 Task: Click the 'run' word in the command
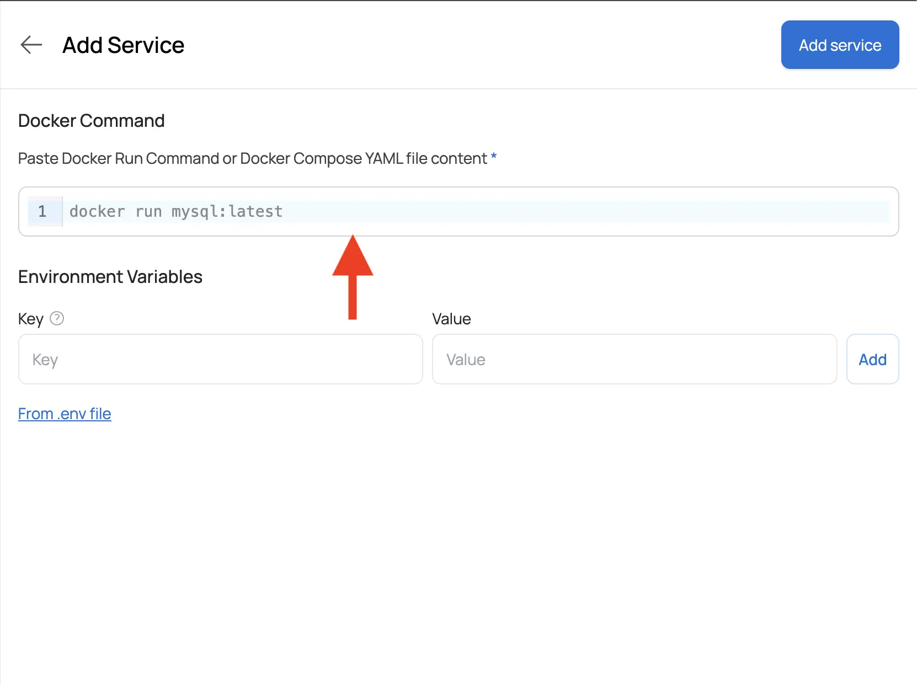tap(148, 211)
